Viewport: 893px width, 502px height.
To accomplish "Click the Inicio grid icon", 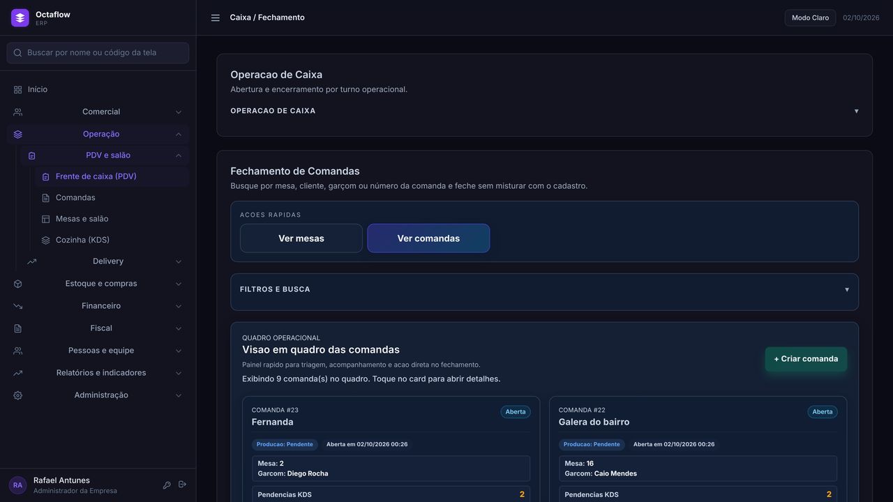I will point(17,90).
